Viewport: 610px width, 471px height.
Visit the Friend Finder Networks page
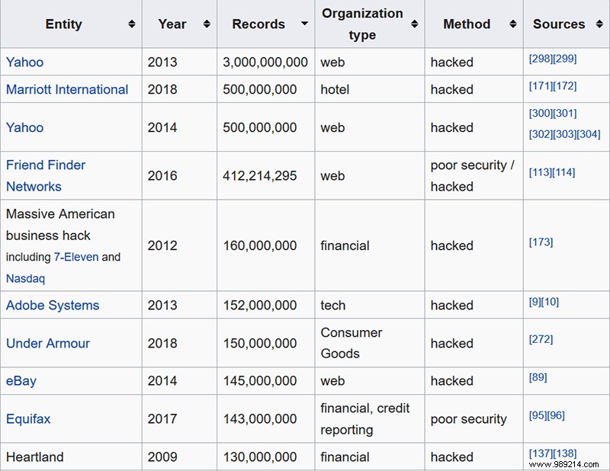pos(46,165)
